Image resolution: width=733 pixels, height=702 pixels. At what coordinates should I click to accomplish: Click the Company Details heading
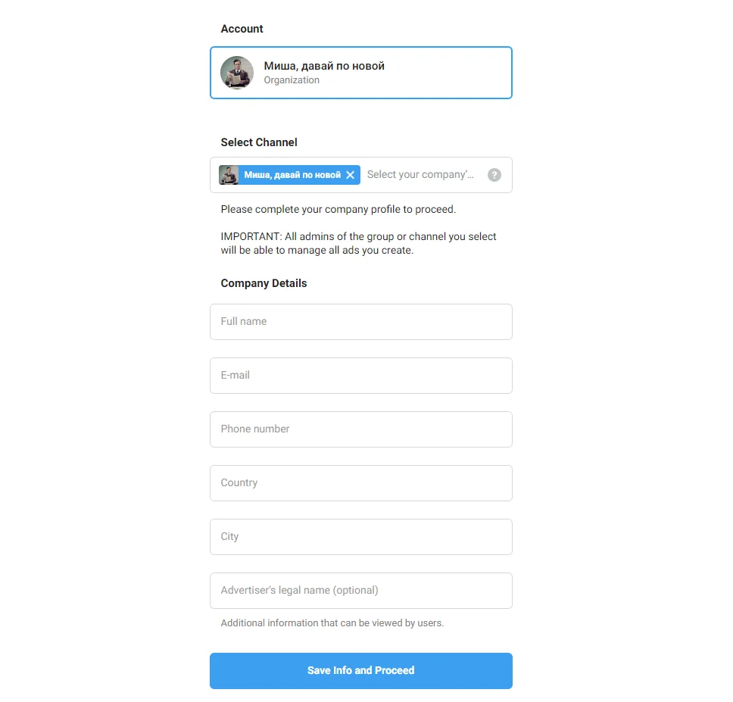[x=264, y=283]
